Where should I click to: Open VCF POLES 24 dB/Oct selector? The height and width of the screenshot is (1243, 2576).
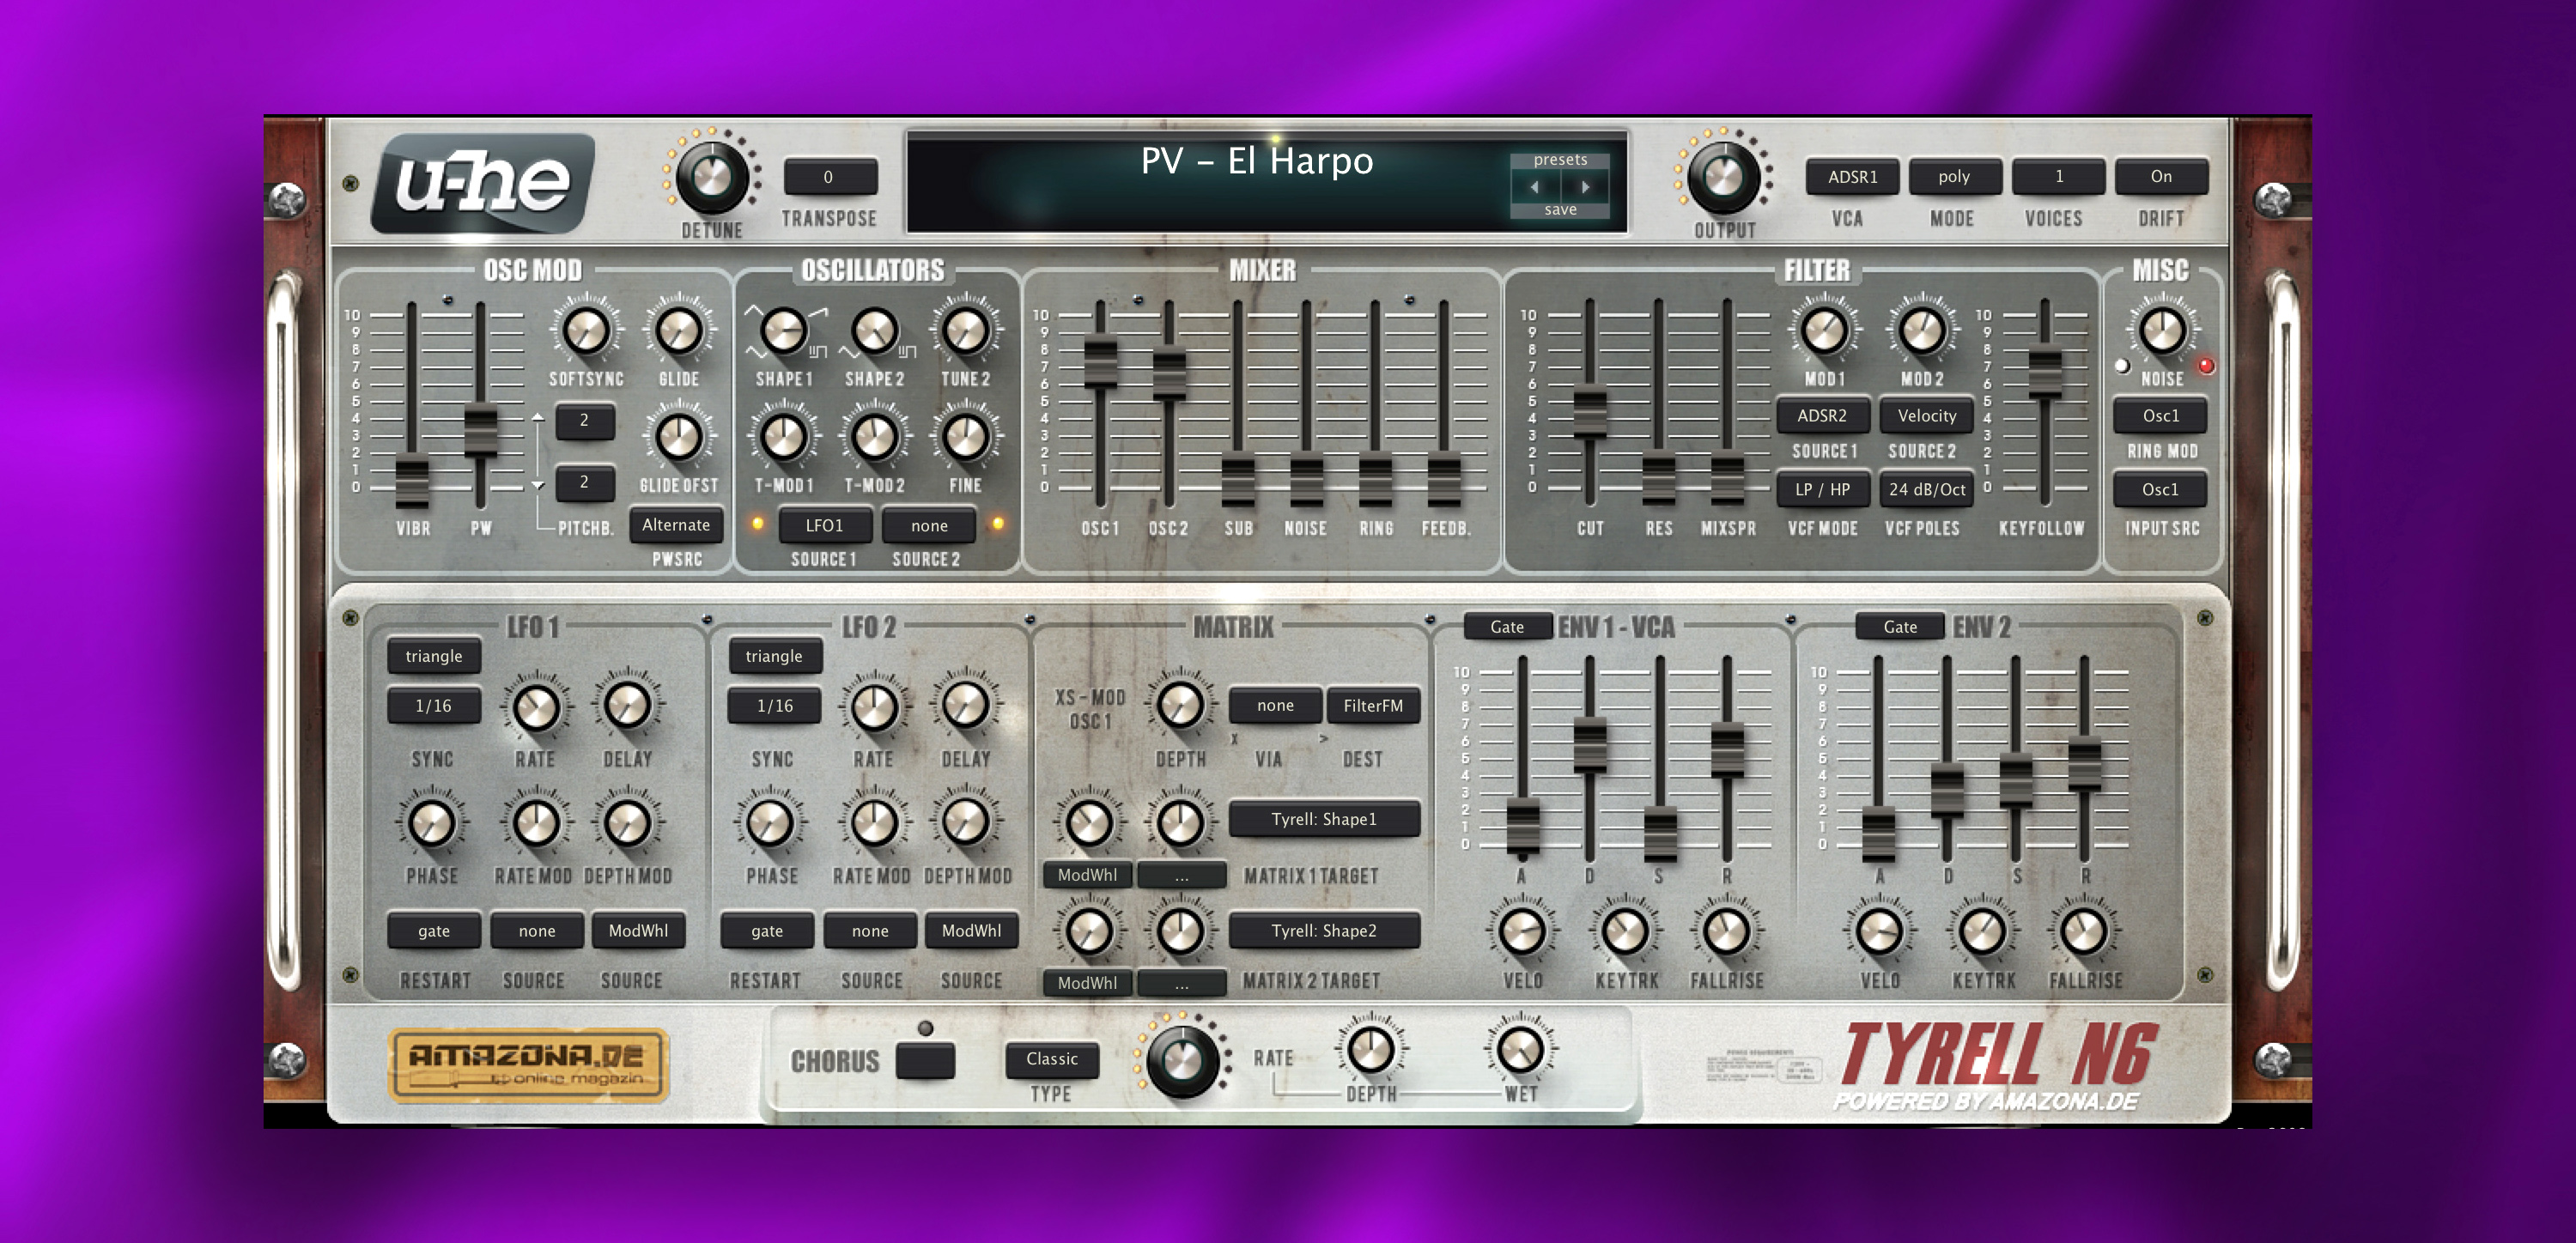click(x=1926, y=490)
